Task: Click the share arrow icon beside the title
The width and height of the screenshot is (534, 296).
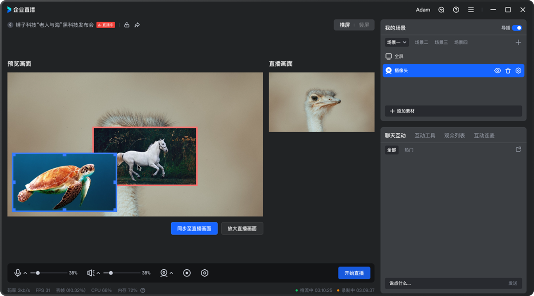Action: [137, 25]
